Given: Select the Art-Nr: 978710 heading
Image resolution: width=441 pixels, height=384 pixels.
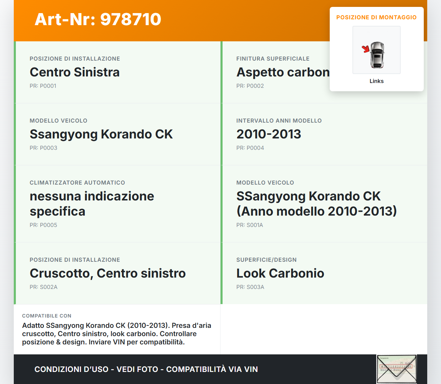Looking at the screenshot, I should [x=98, y=19].
